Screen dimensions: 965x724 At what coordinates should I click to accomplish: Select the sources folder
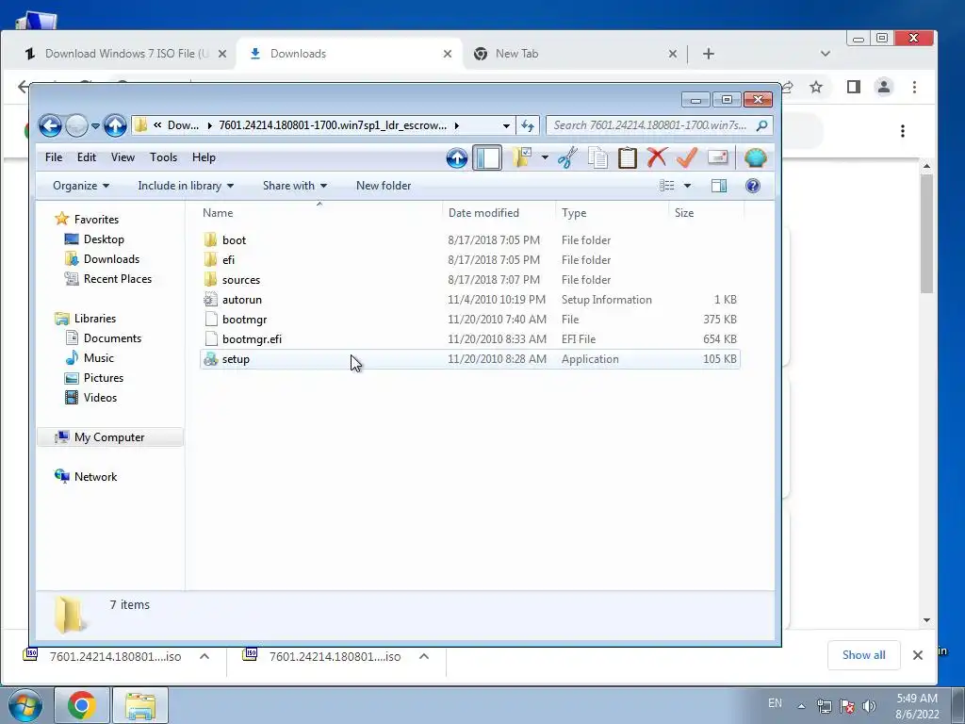coord(470,279)
